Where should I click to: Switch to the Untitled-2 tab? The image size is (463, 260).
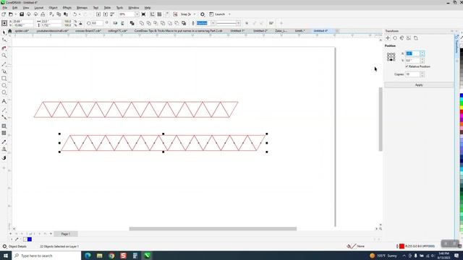[260, 31]
